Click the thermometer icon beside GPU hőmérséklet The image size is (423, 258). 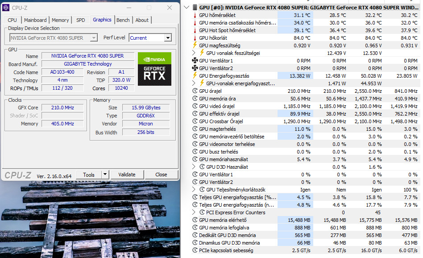tap(195, 15)
